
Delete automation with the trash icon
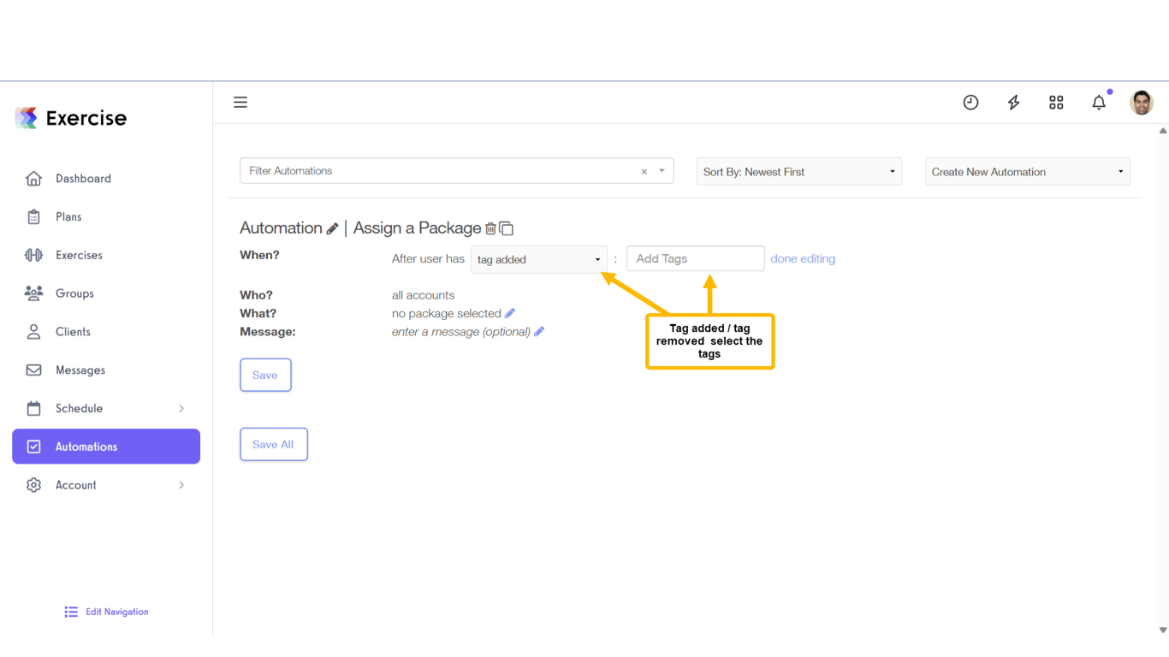tap(490, 228)
